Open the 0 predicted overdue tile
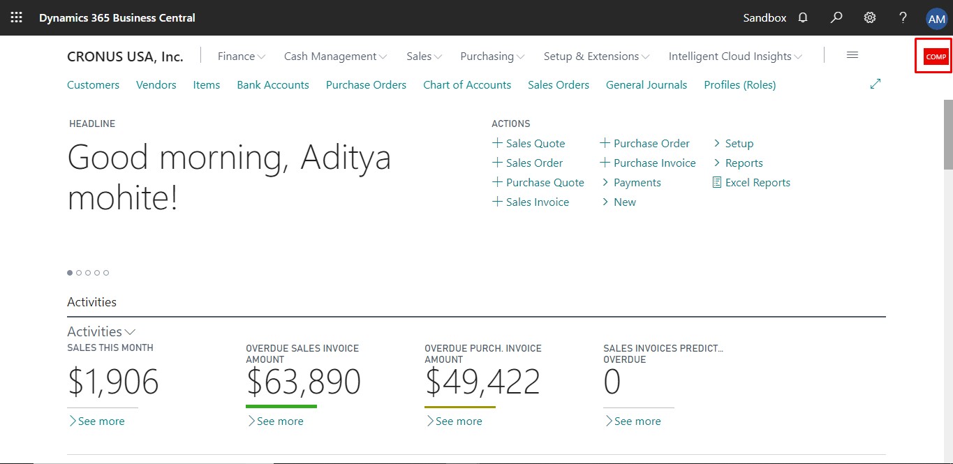This screenshot has width=953, height=464. pos(612,382)
